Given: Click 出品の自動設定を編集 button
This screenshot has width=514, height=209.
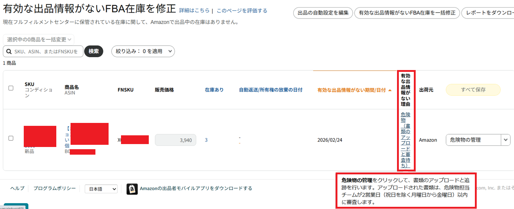Looking at the screenshot, I should pos(323,13).
